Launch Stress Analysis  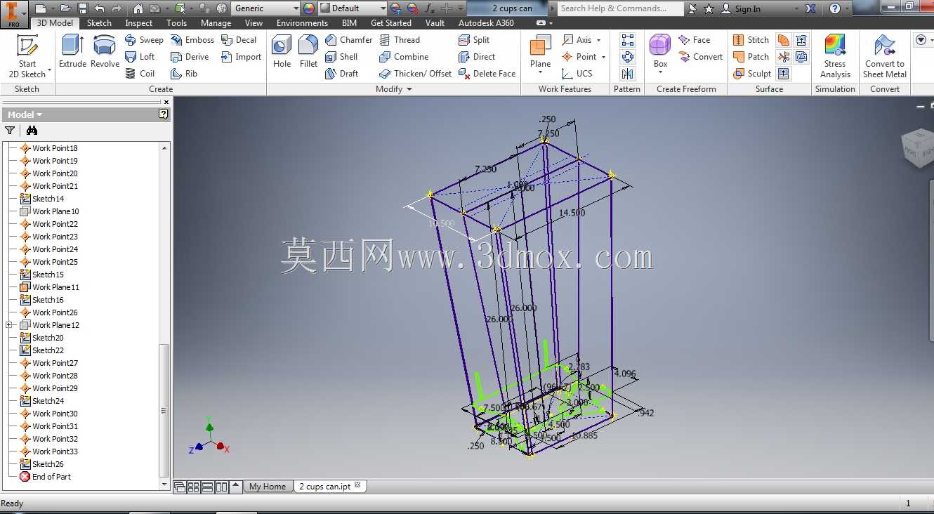[x=835, y=56]
